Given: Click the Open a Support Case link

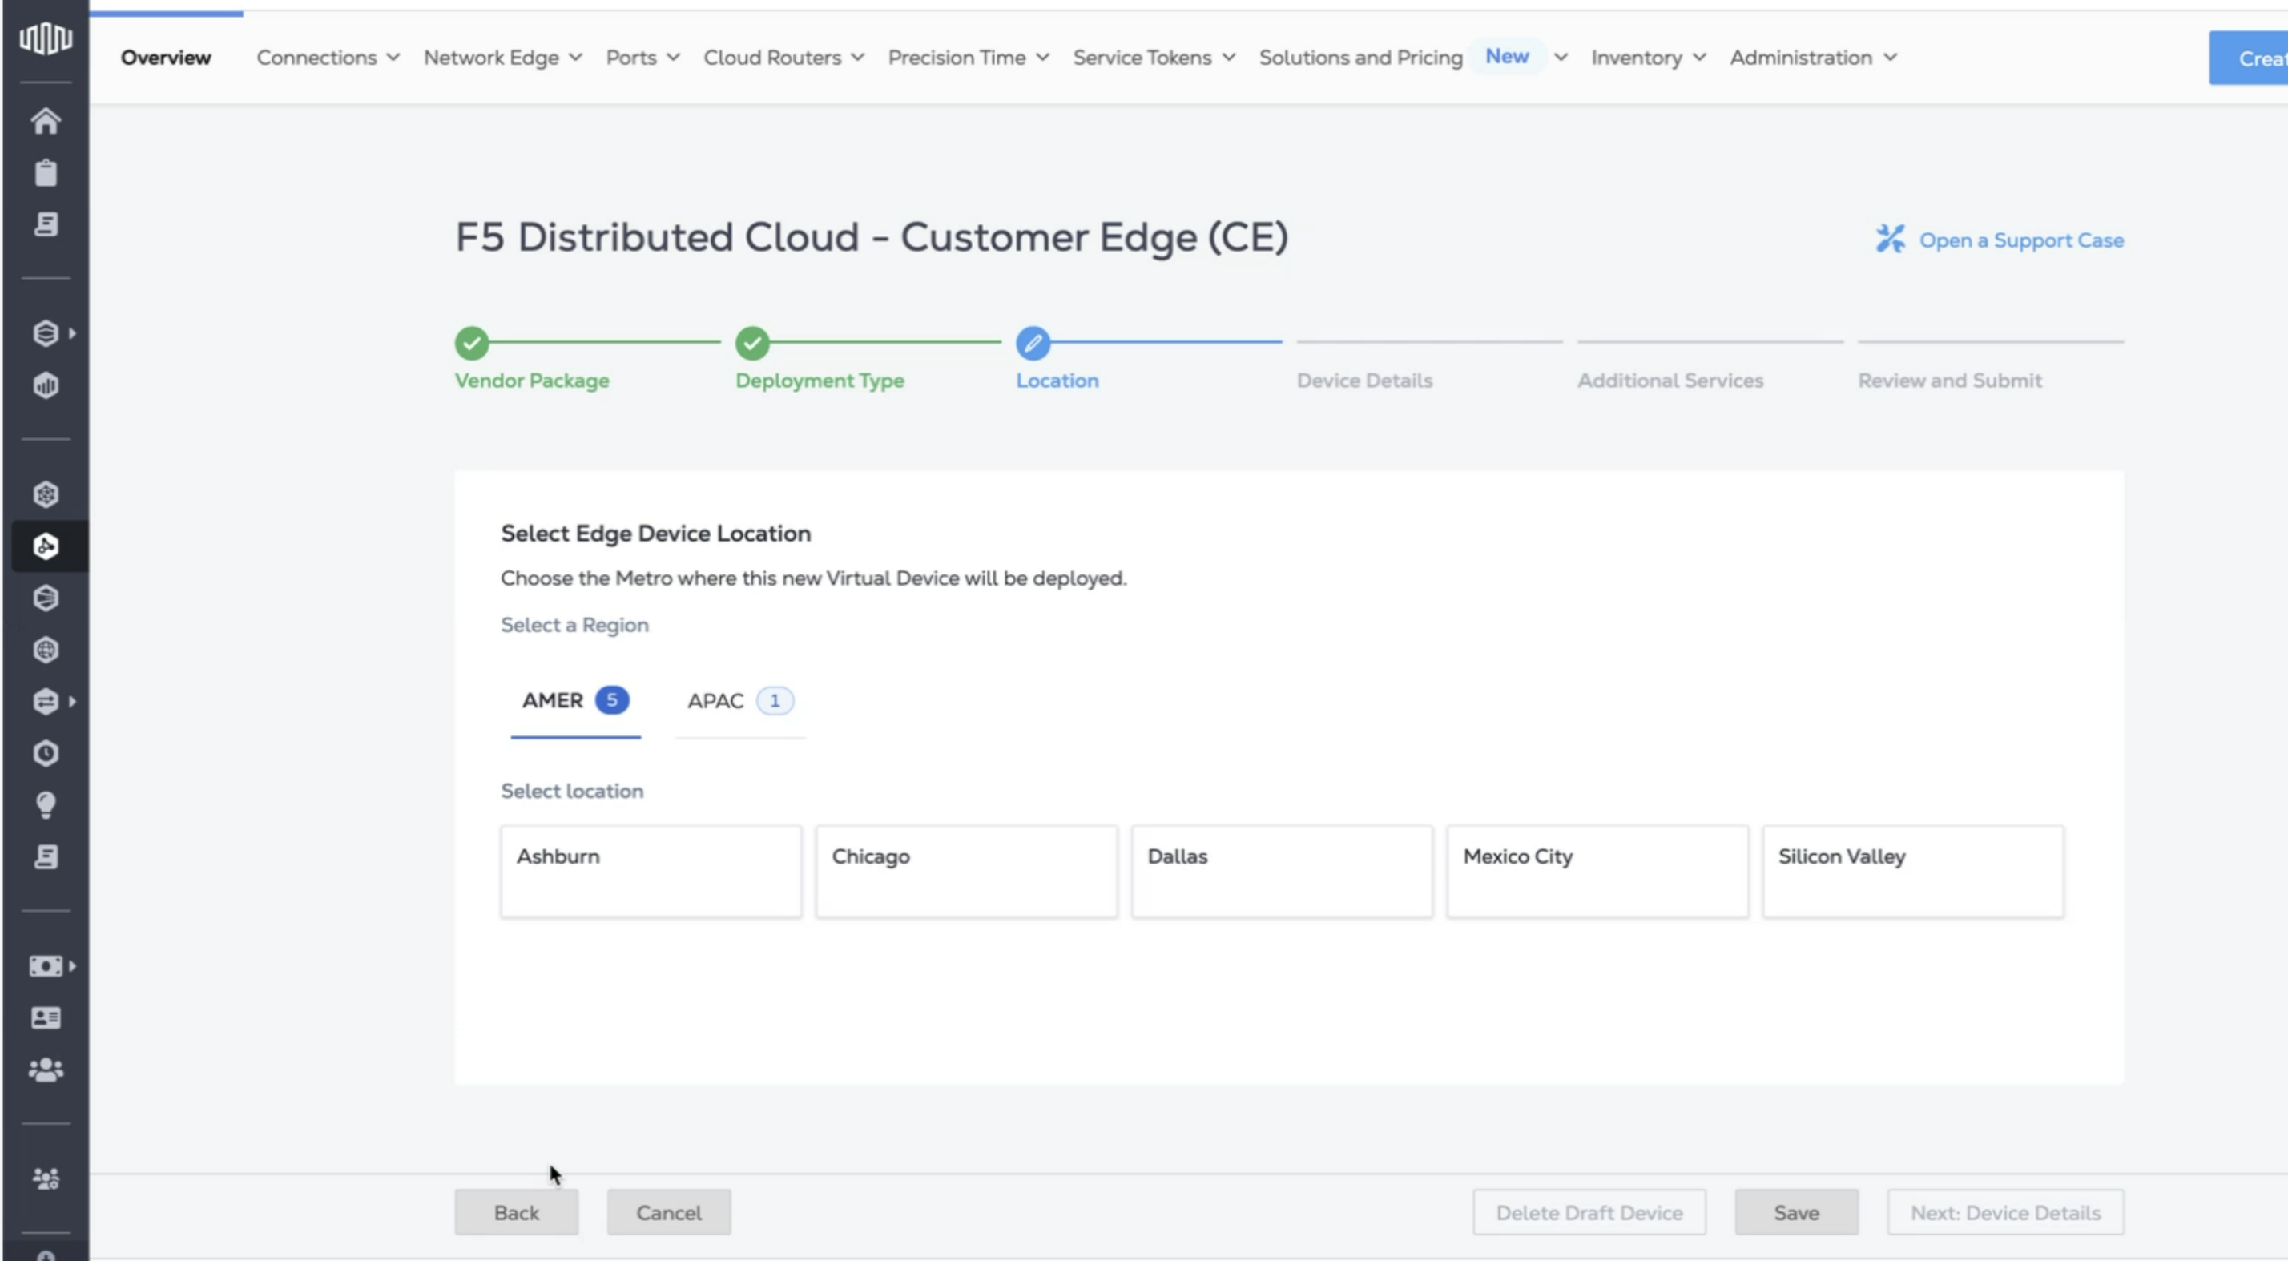Looking at the screenshot, I should [x=2022, y=239].
